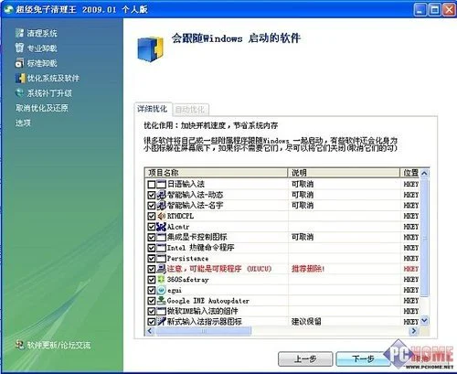
Task: Uncheck the suspicious program UIUCU checkbox
Action: coord(152,269)
